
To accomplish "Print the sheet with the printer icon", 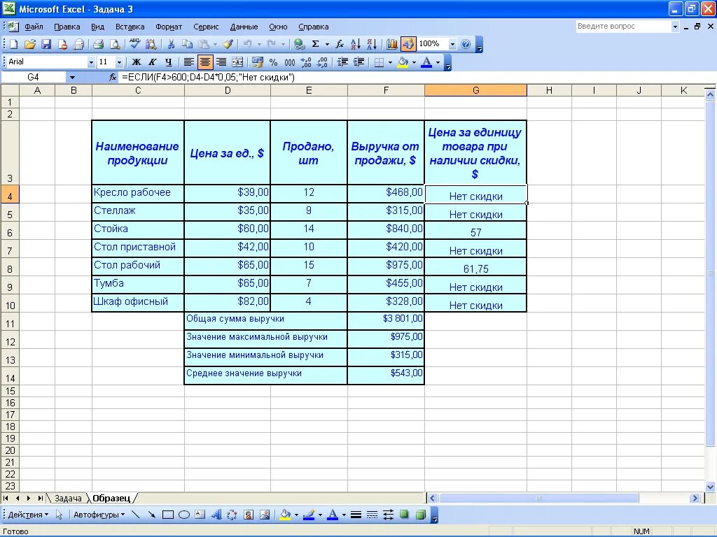I will tap(98, 44).
